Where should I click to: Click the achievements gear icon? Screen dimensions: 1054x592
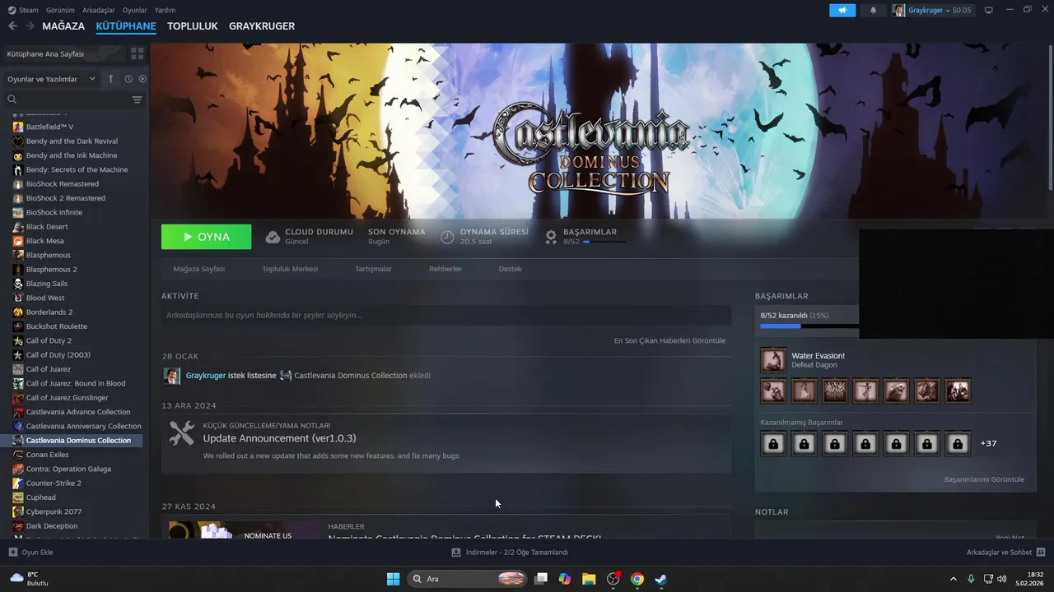click(x=551, y=237)
